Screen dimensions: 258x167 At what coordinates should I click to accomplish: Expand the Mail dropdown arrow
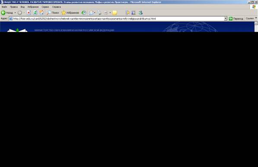pyautogui.click(x=95, y=13)
